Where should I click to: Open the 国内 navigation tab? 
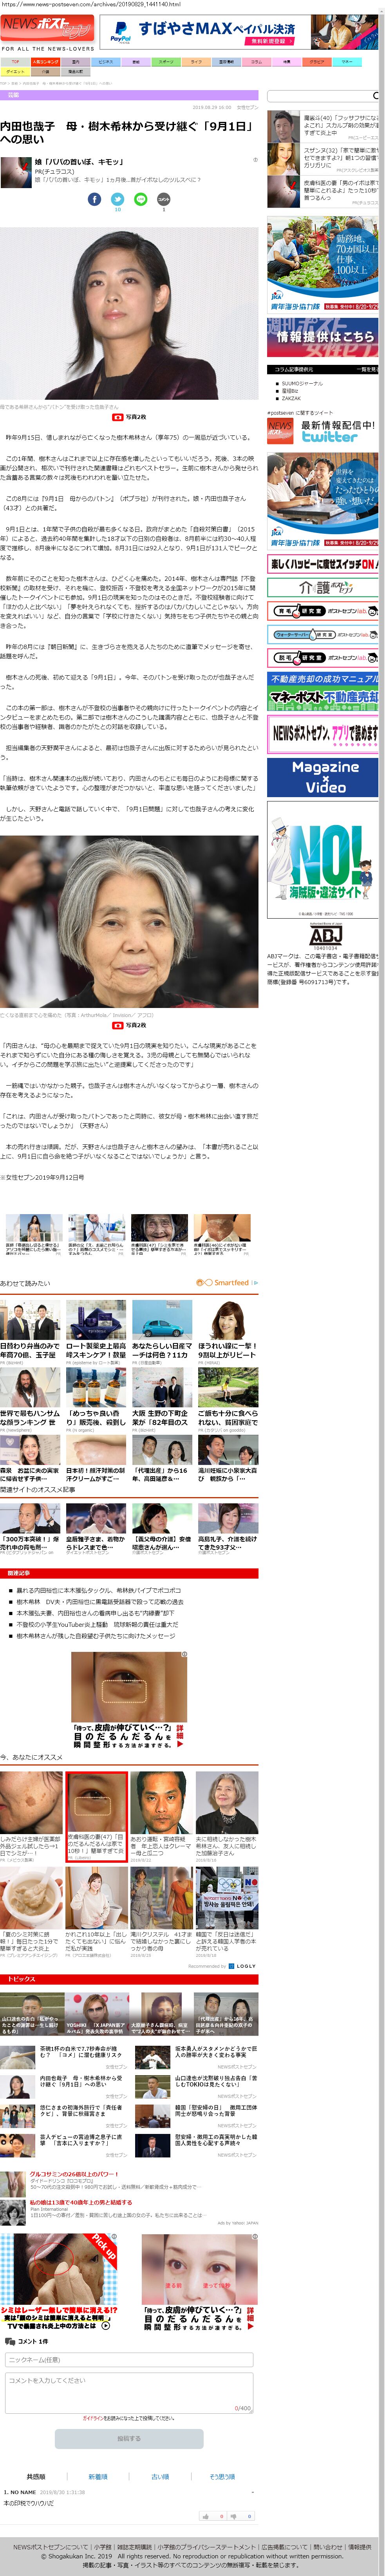click(x=76, y=61)
